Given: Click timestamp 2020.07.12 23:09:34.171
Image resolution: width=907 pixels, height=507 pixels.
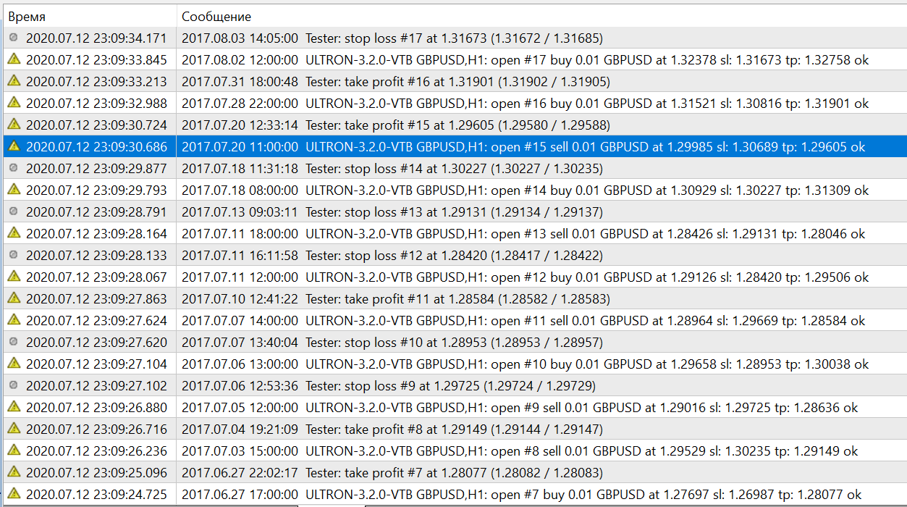Looking at the screenshot, I should coord(96,38).
